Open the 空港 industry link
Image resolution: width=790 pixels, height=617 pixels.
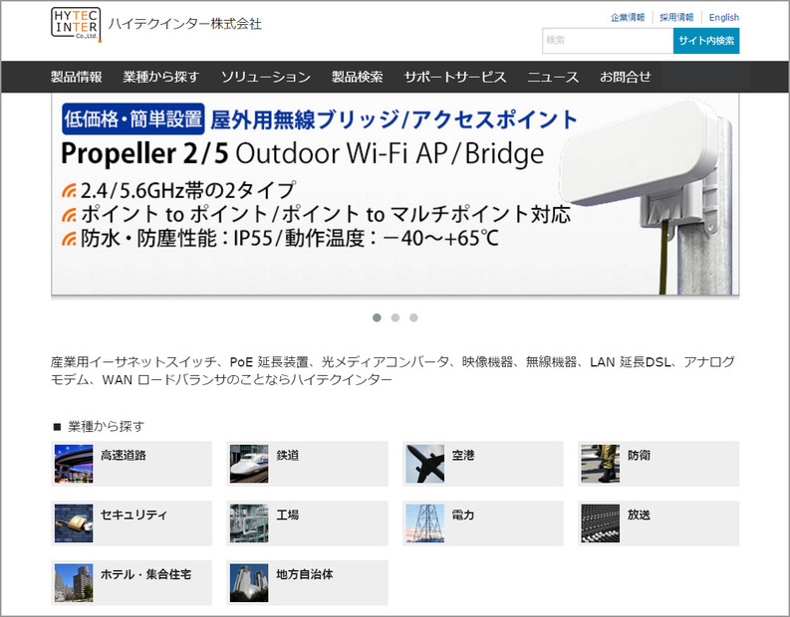tap(463, 456)
